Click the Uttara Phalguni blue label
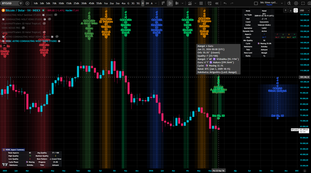The image size is (311, 173). pyautogui.click(x=277, y=91)
